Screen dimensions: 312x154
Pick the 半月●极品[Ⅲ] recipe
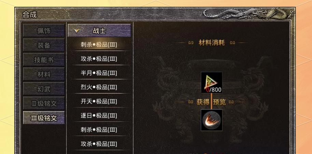[x=99, y=73]
